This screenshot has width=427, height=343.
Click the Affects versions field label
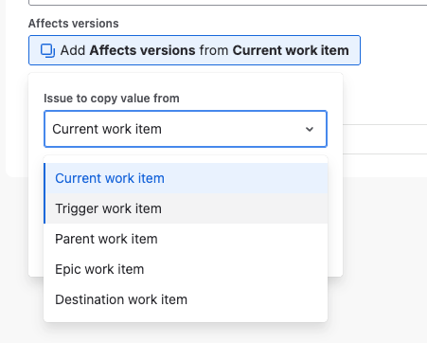point(74,24)
